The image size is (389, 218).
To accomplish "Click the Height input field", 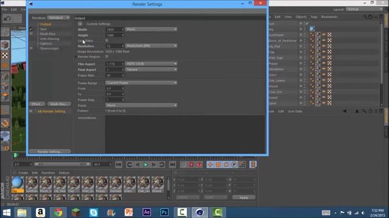I will click(x=115, y=35).
